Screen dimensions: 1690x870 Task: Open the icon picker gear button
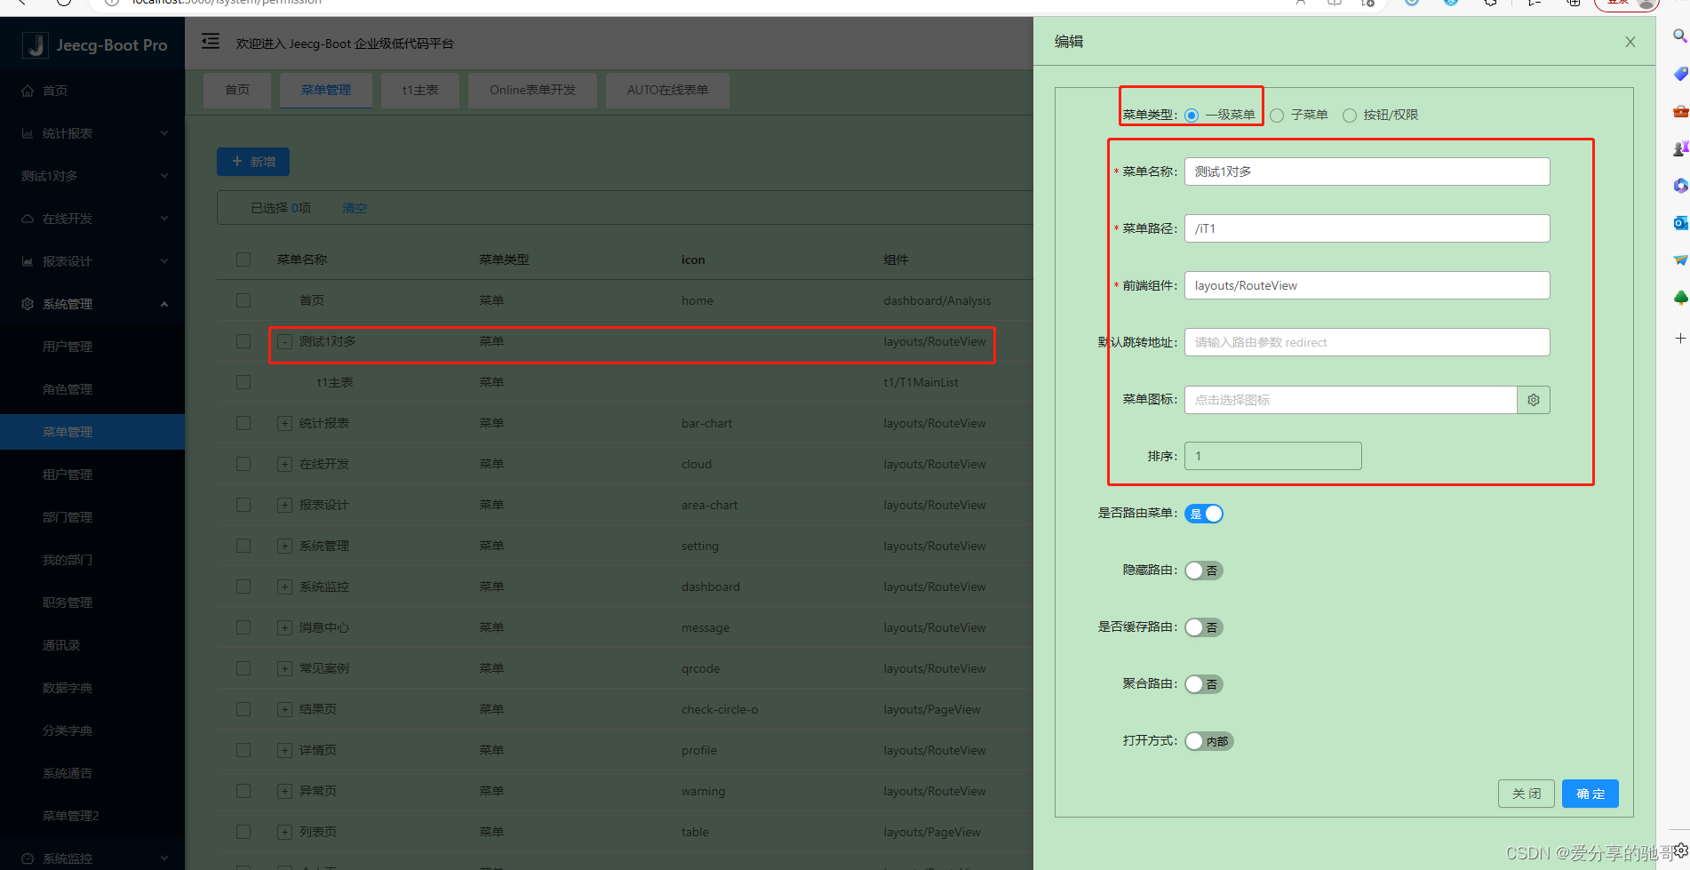click(x=1534, y=400)
